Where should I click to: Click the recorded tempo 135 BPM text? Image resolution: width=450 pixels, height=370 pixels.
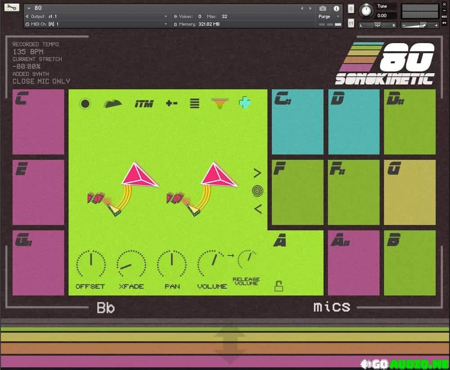(x=28, y=52)
